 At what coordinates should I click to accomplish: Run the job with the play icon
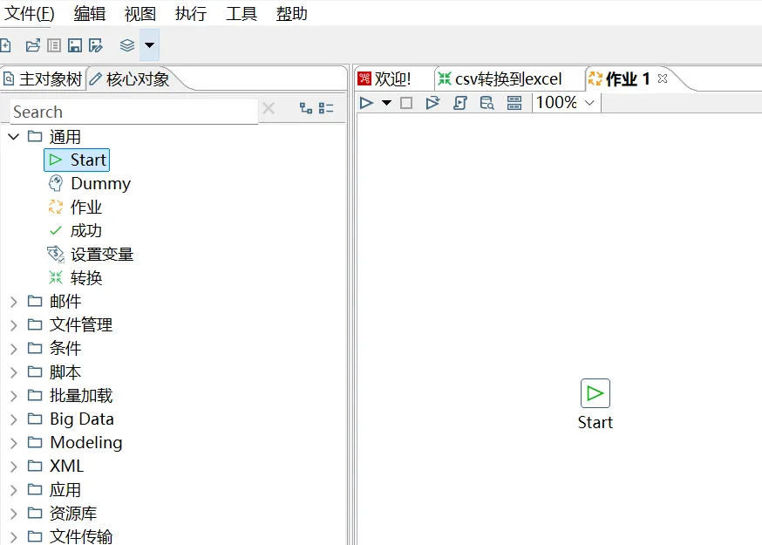click(367, 103)
